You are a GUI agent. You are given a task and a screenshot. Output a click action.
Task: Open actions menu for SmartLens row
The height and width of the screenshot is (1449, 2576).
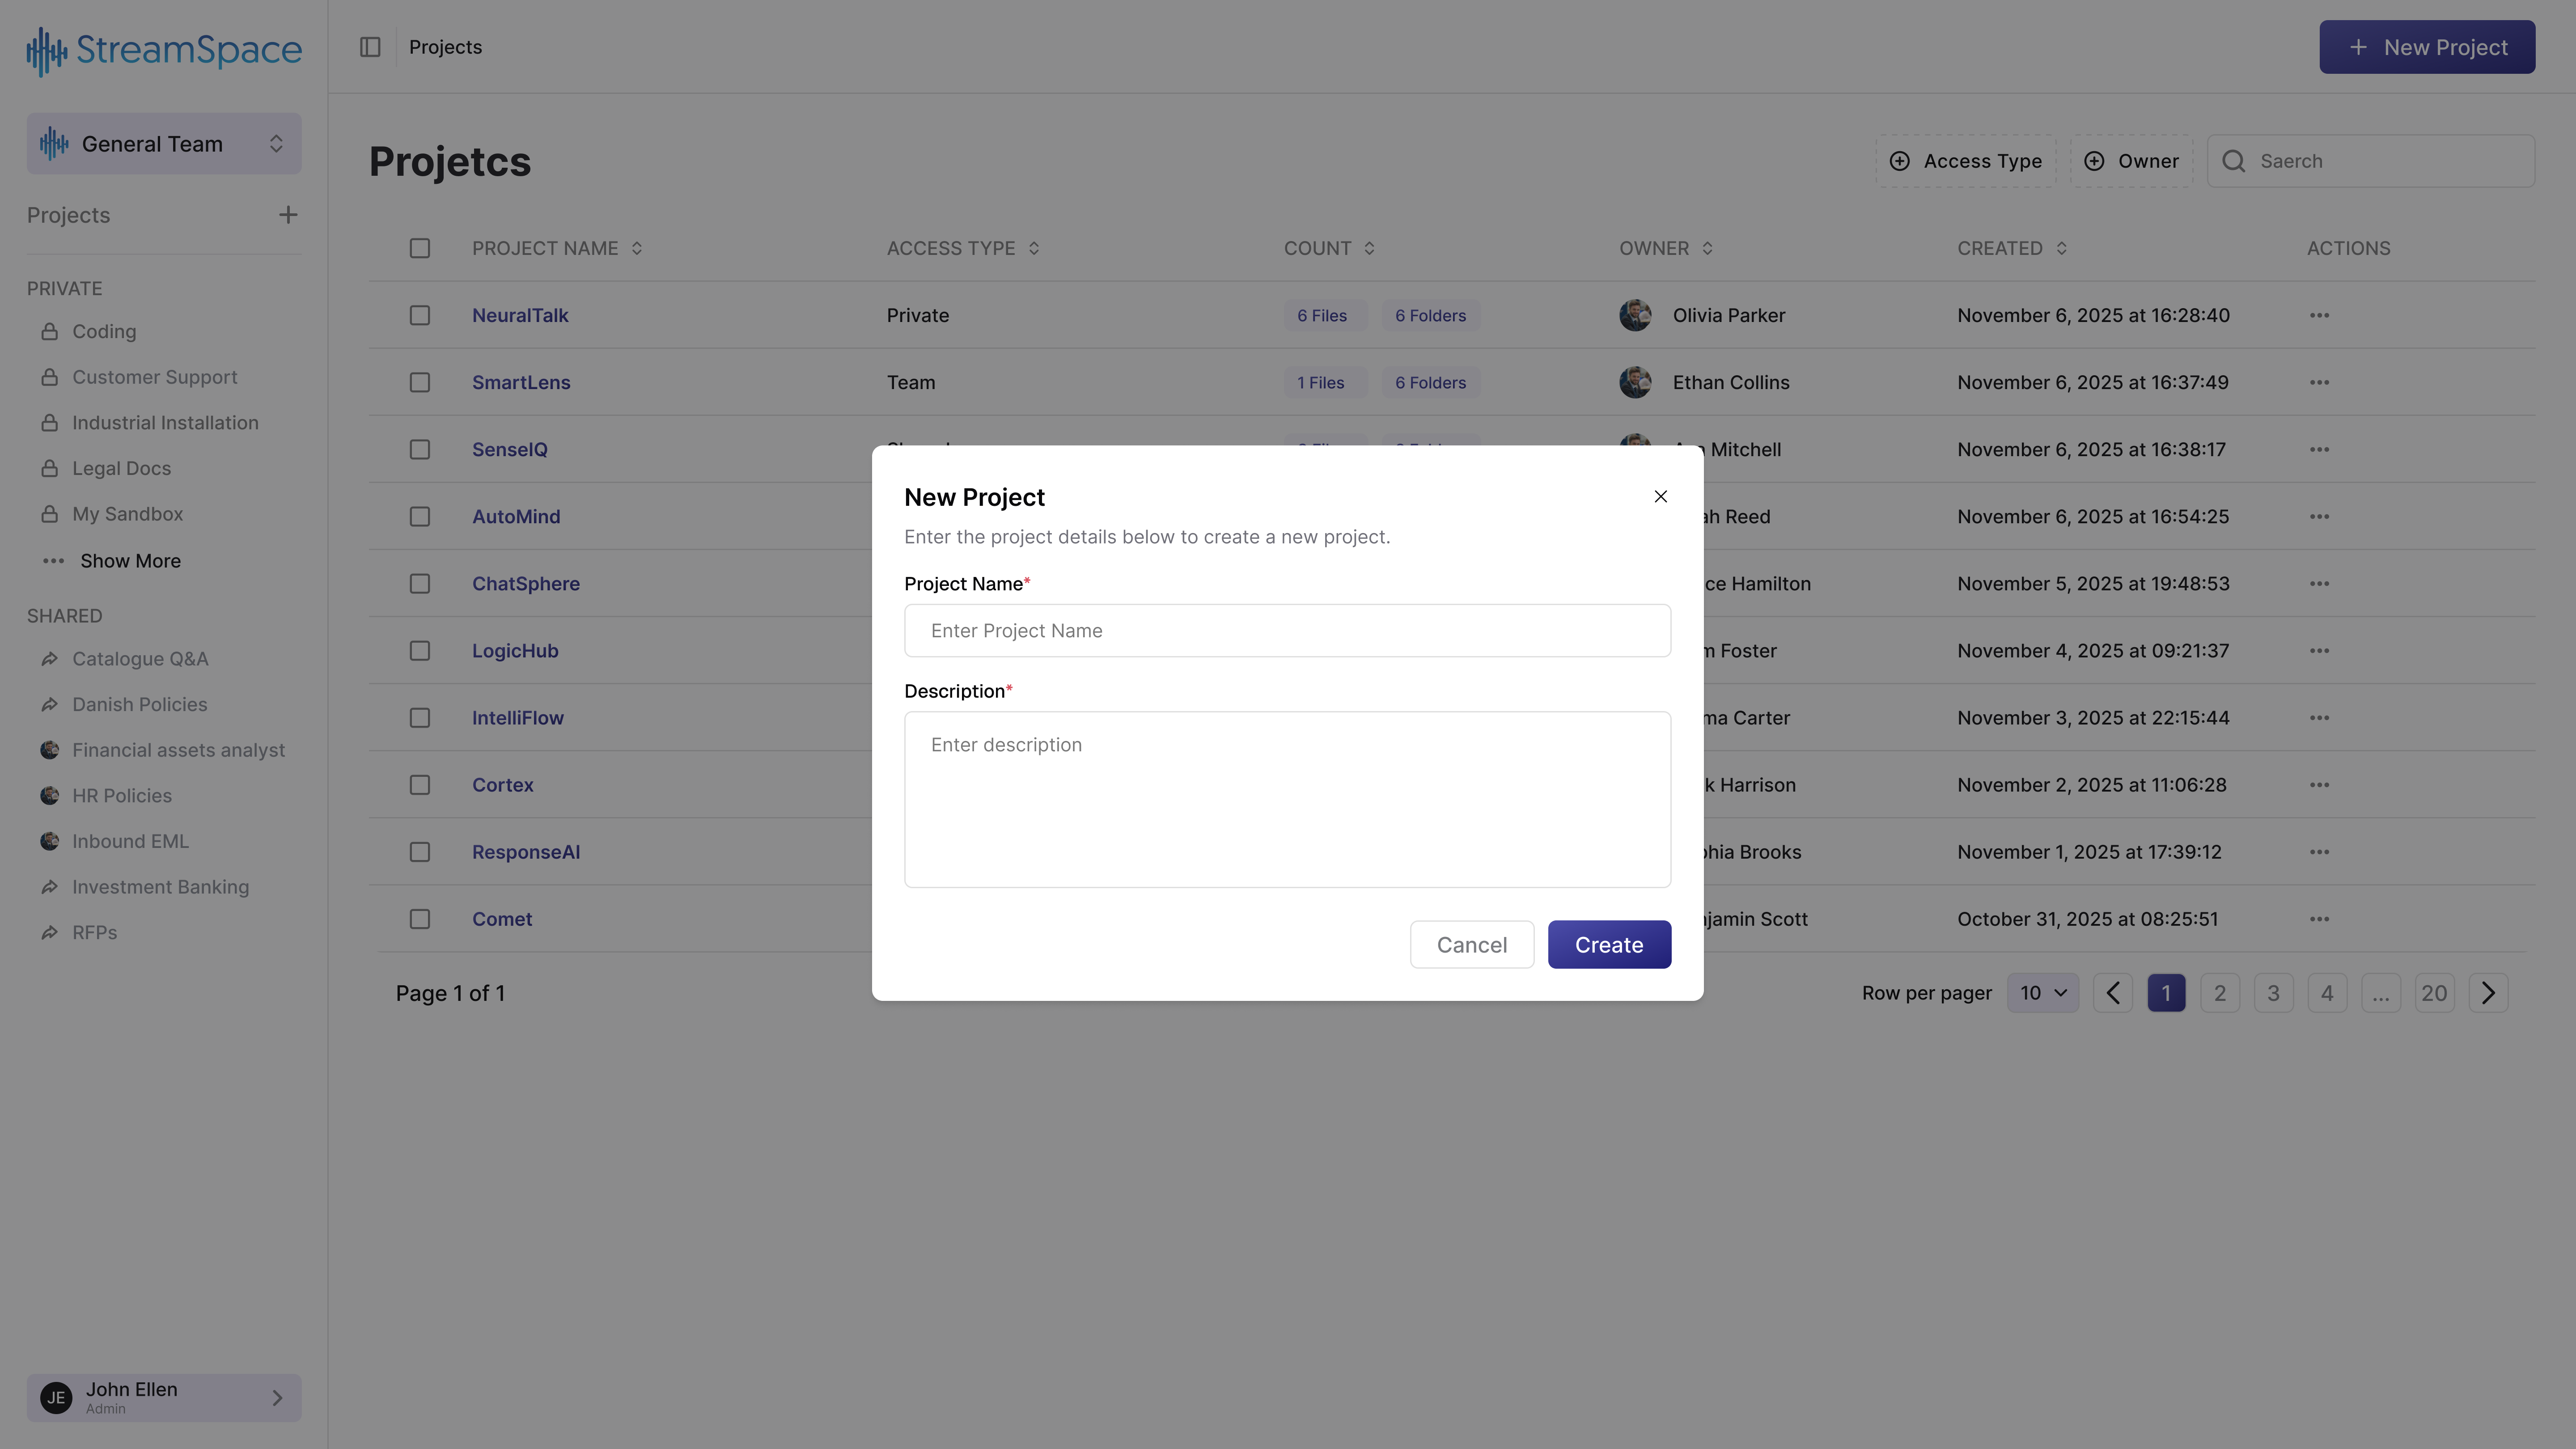point(2319,383)
